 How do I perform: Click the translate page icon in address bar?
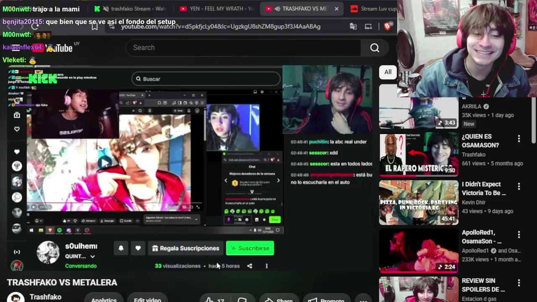point(353,26)
